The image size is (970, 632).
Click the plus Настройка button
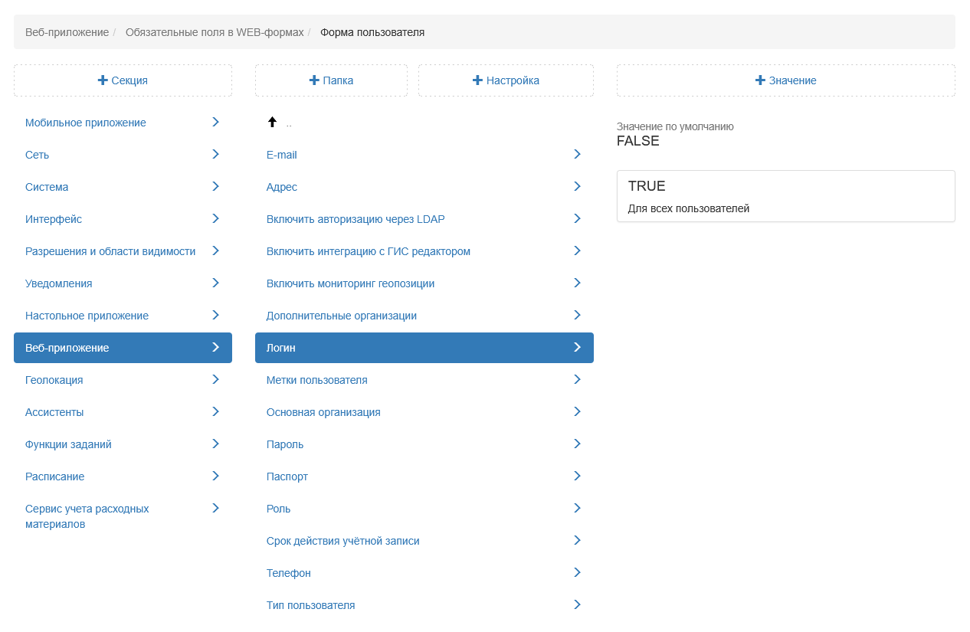[x=506, y=80]
